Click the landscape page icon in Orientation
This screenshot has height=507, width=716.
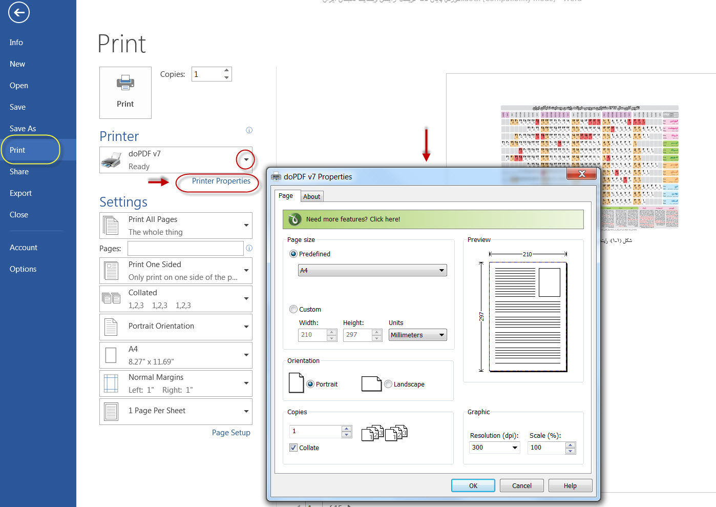[371, 383]
